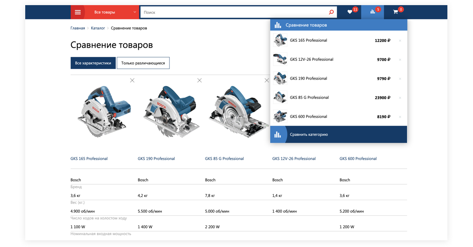Open the hamburger menu icon

78,12
